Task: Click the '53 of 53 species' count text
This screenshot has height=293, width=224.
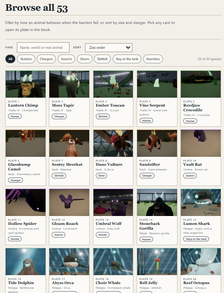Action: pyautogui.click(x=209, y=59)
